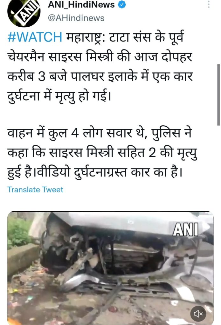Open the ANI_HindiNews account name
221x325 pixels.
(x=81, y=4)
